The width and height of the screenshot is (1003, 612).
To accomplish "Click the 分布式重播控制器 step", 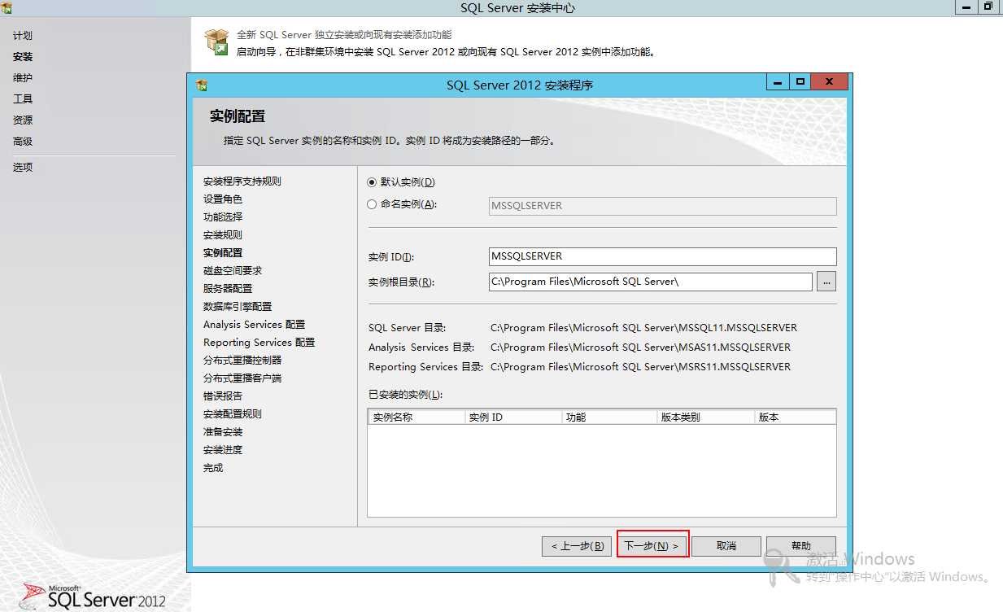I will coord(242,361).
